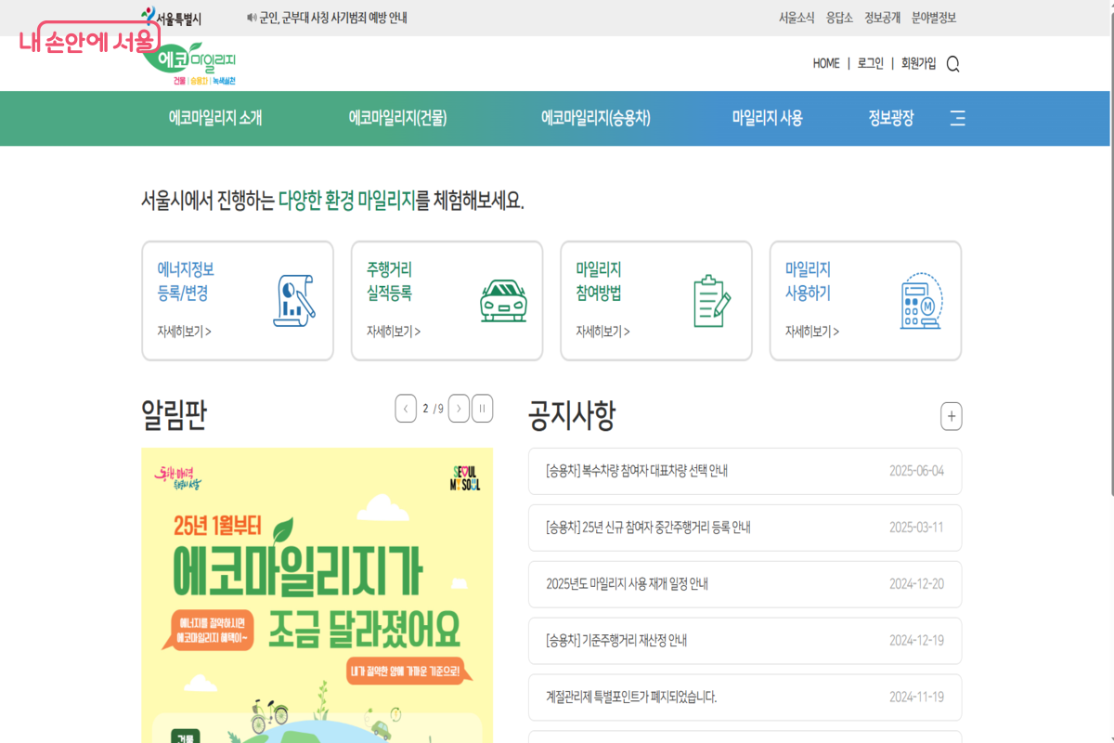Screen dimensions: 1114x743
Task: Open the hamburger full menu icon
Action: click(958, 118)
